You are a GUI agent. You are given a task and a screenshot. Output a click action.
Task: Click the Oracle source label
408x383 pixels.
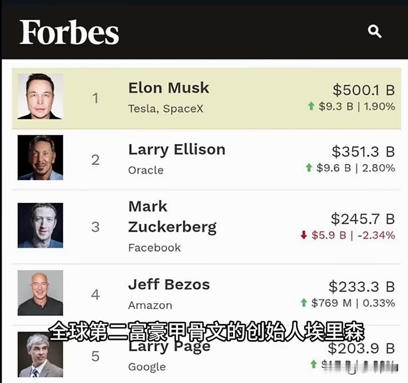tap(146, 170)
